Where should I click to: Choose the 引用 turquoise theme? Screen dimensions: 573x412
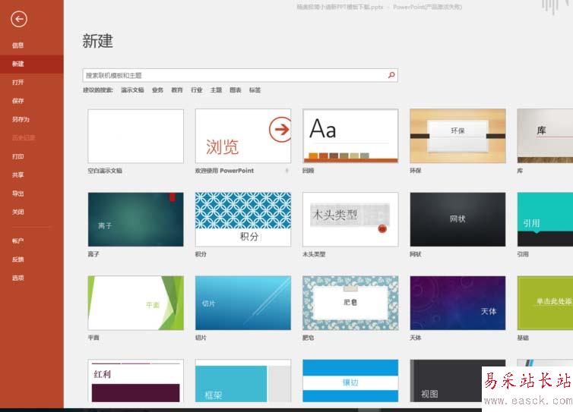click(x=545, y=219)
